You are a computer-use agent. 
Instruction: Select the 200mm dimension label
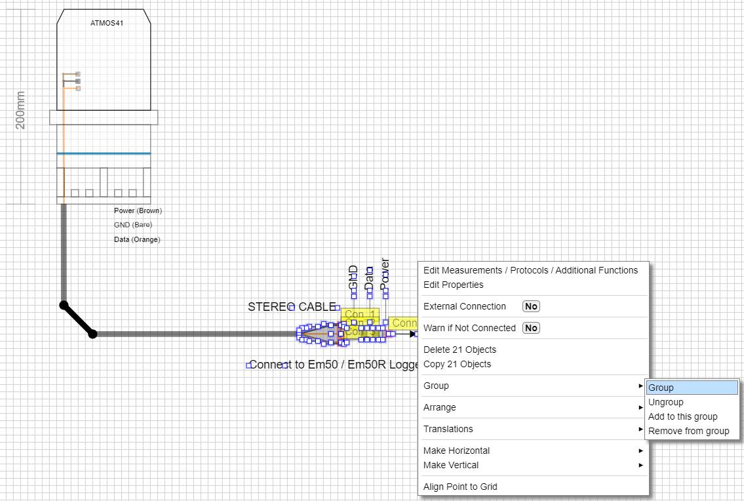tap(20, 110)
